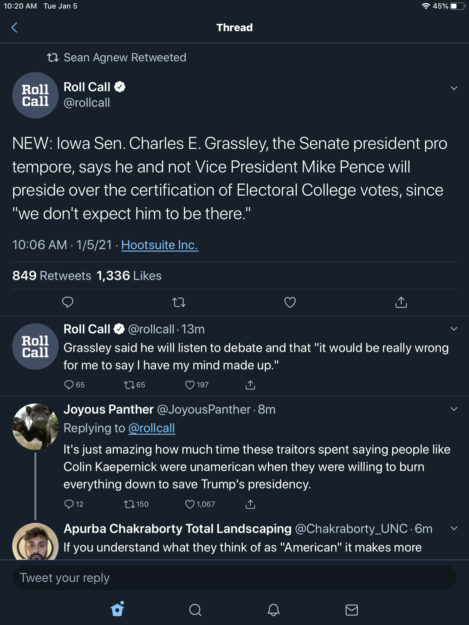The image size is (469, 625).
Task: Share the main Roll Call tweet
Action: click(401, 302)
